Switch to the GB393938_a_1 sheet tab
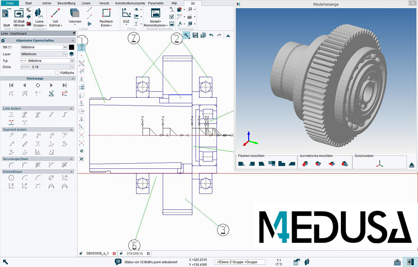Image resolution: width=418 pixels, height=267 pixels. (x=98, y=254)
